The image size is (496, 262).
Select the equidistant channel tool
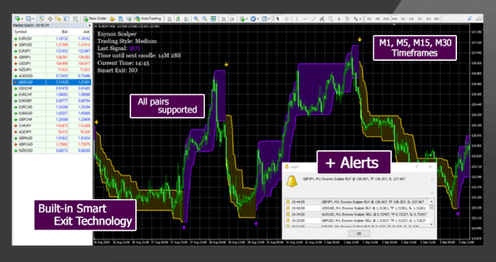coord(322,18)
